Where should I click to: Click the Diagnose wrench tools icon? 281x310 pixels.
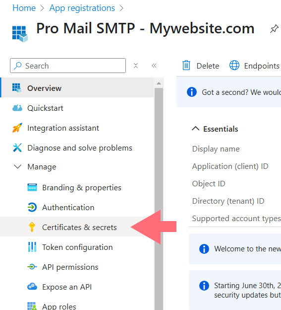pyautogui.click(x=17, y=148)
